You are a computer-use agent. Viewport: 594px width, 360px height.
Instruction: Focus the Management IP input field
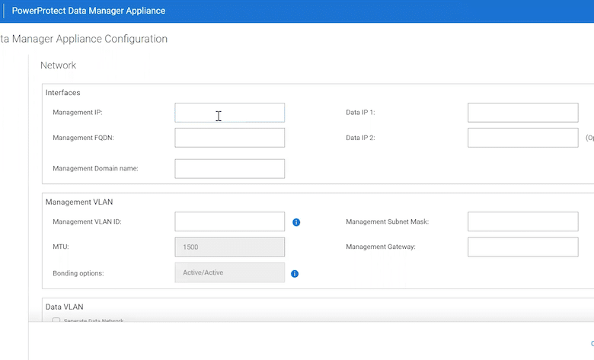point(229,113)
